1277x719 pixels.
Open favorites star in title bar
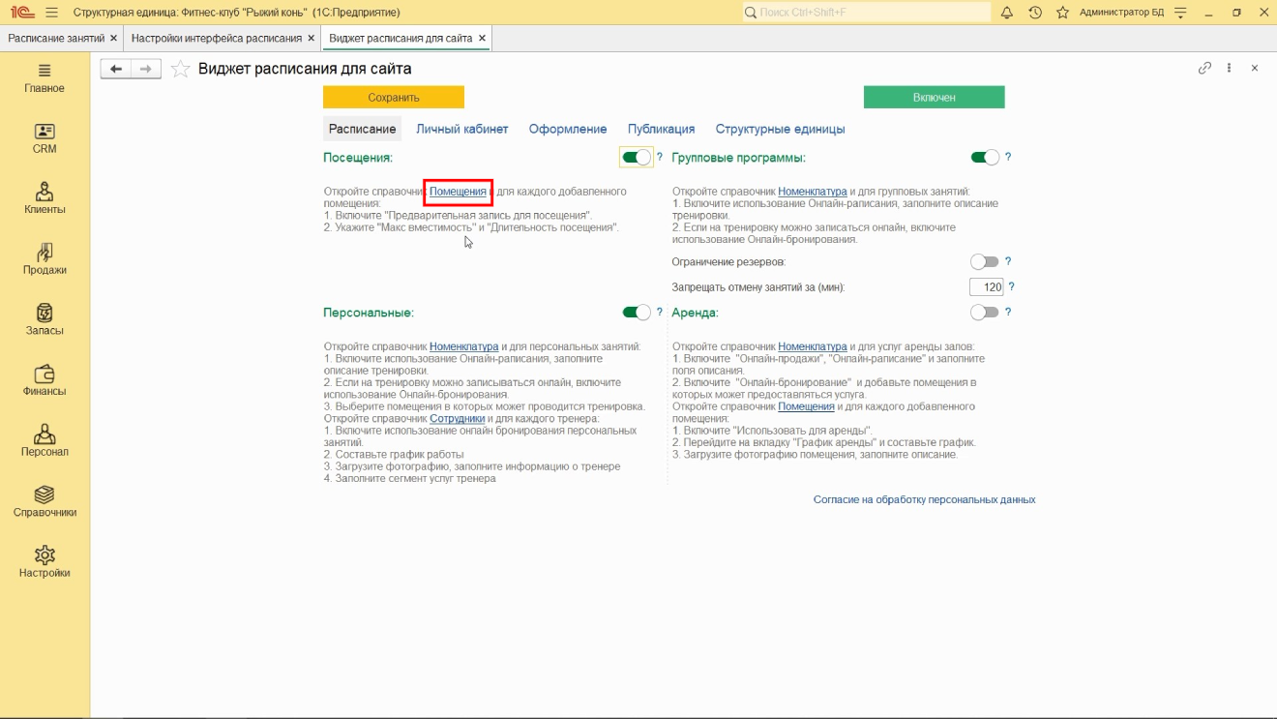[x=1062, y=13]
